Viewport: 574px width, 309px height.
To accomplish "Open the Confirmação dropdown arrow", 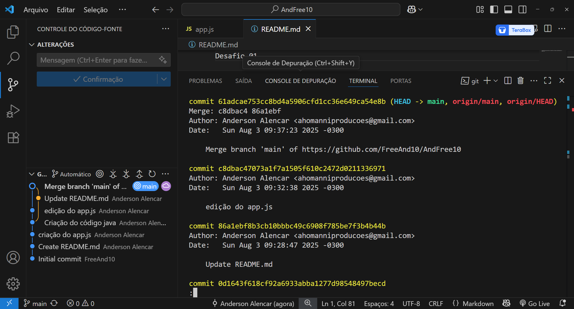I will 164,79.
